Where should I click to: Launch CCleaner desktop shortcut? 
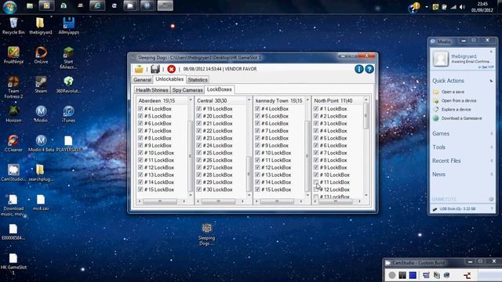13,143
